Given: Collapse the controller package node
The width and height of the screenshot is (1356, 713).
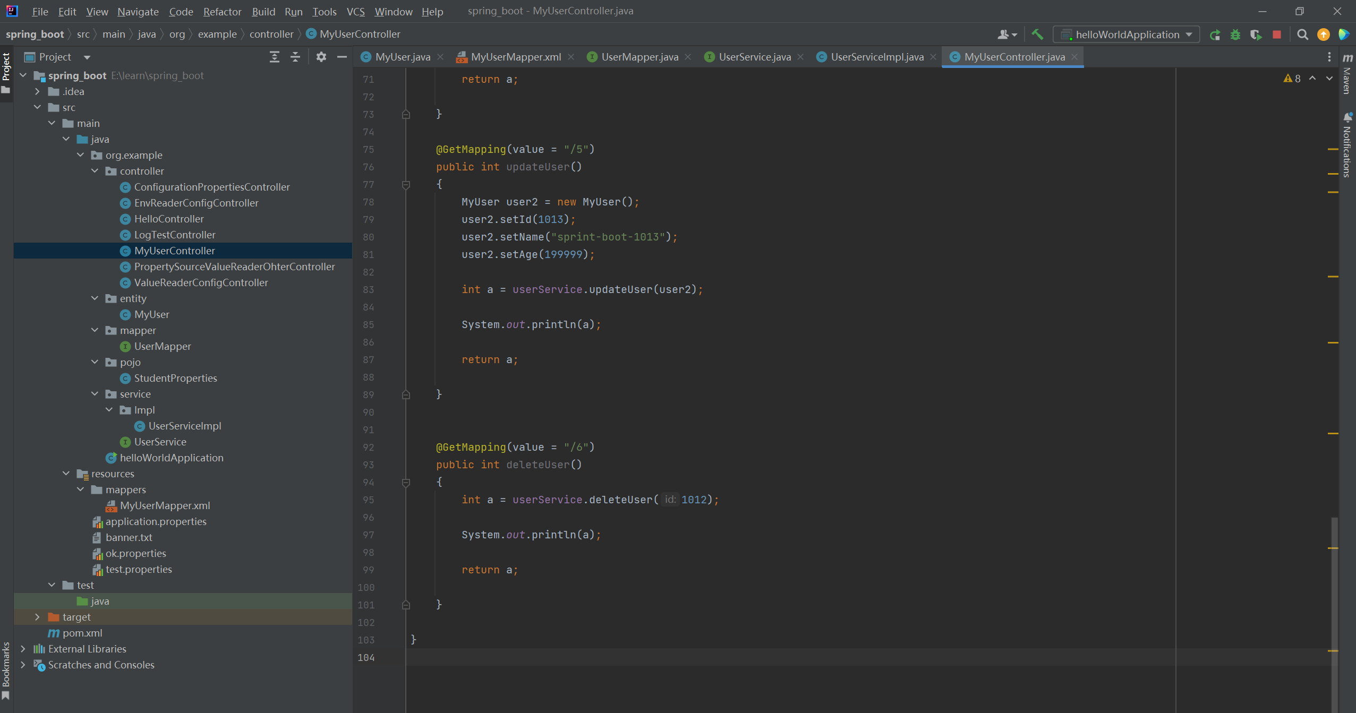Looking at the screenshot, I should tap(95, 171).
